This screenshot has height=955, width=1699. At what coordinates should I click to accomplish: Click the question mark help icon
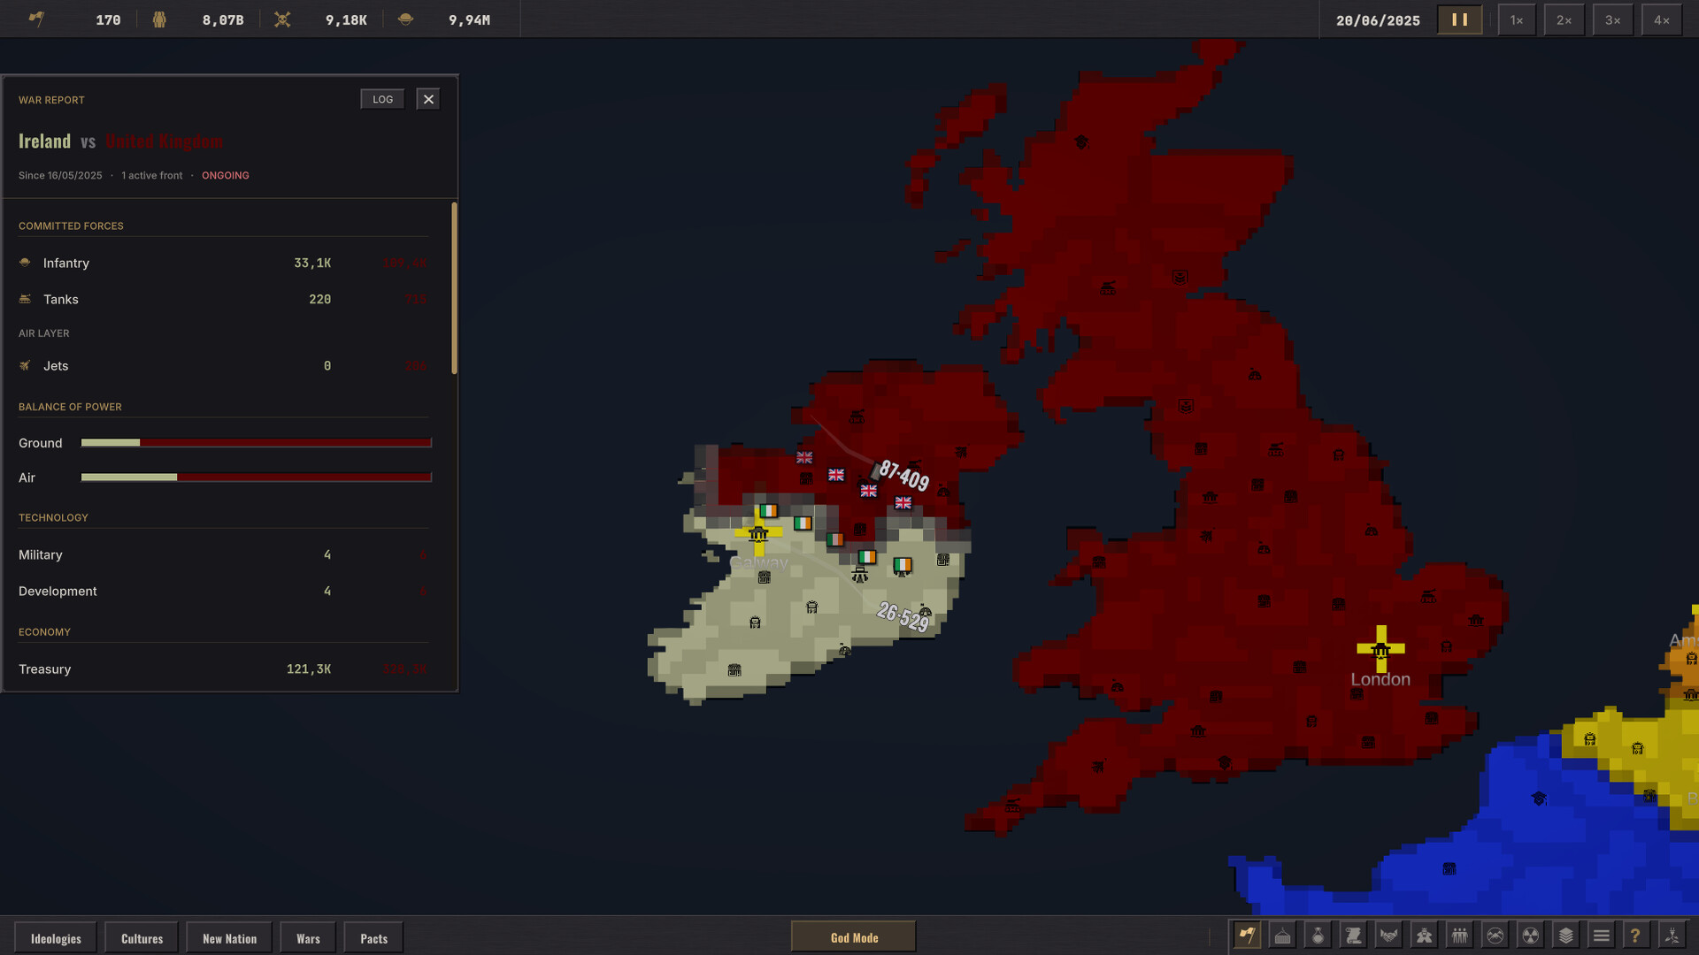point(1635,936)
